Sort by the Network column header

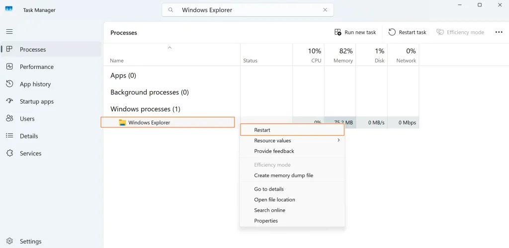[x=403, y=55]
